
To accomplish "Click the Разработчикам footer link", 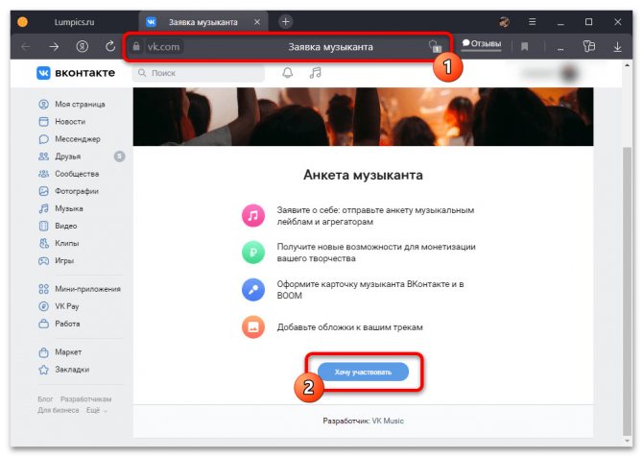I will (x=85, y=399).
